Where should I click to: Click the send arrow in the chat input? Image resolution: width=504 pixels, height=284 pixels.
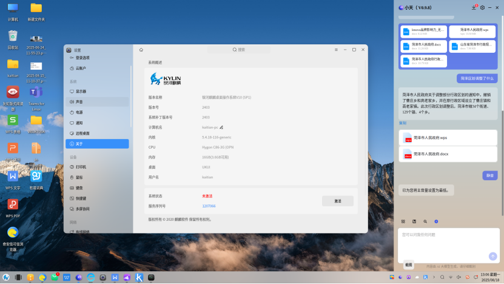pyautogui.click(x=492, y=256)
